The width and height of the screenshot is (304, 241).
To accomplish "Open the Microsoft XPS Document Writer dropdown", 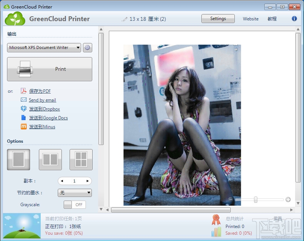I will 44,47.
